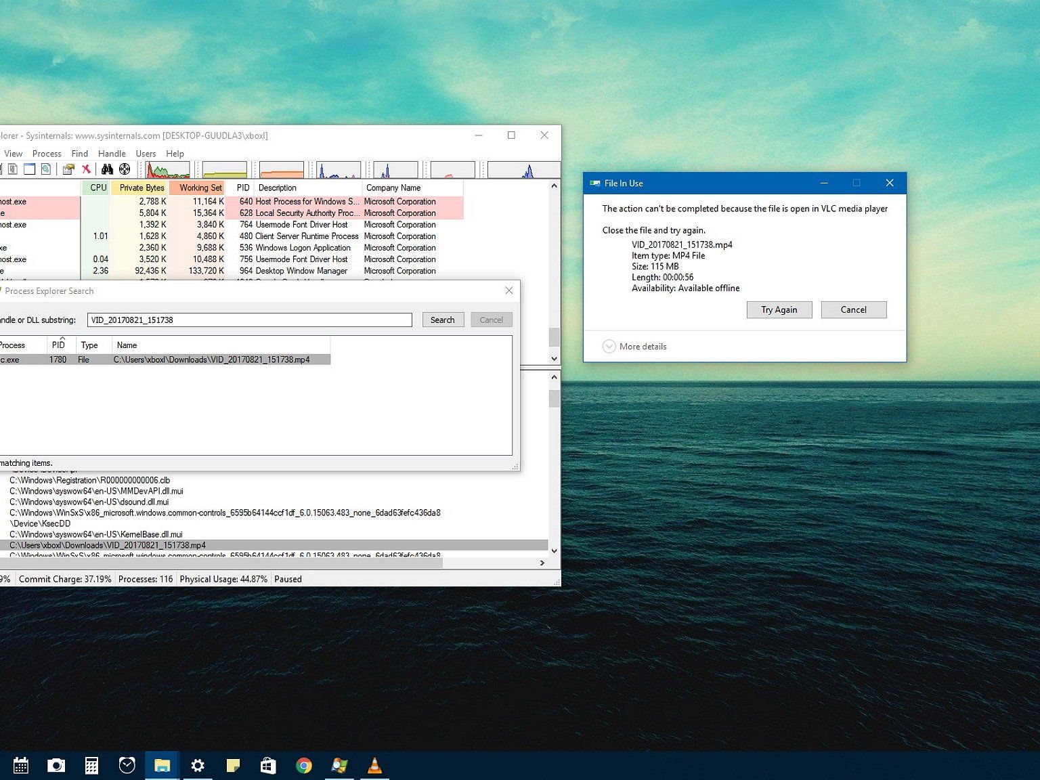Click the Properties toolbar icon

click(68, 169)
